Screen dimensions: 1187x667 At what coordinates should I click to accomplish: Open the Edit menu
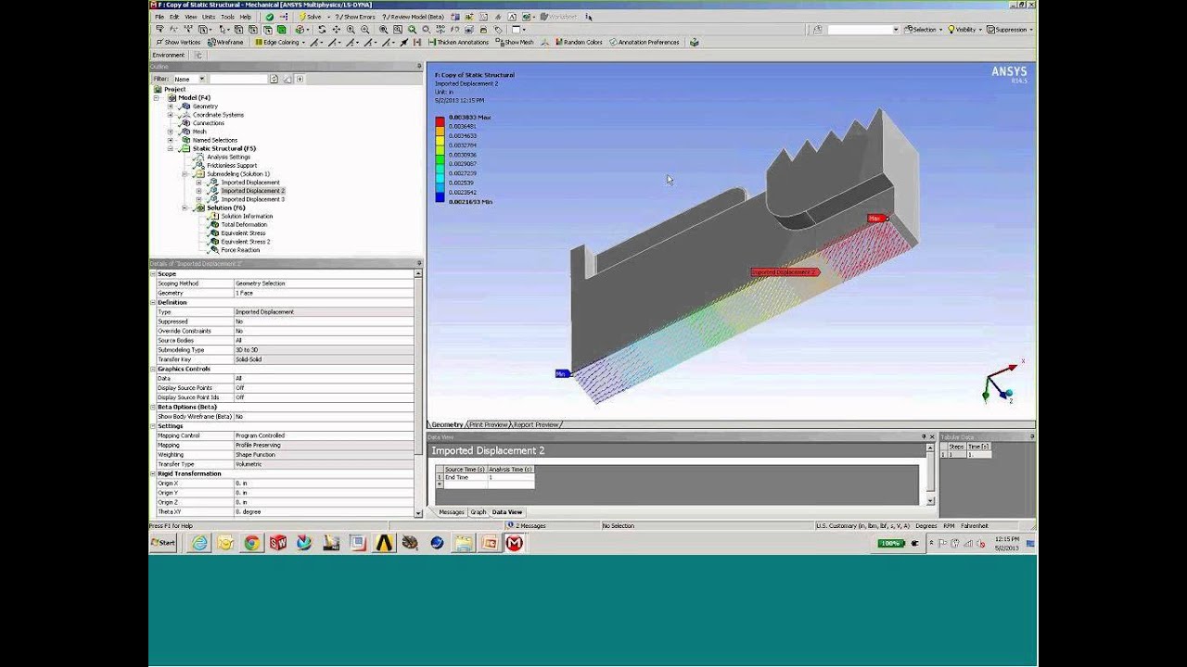(174, 17)
